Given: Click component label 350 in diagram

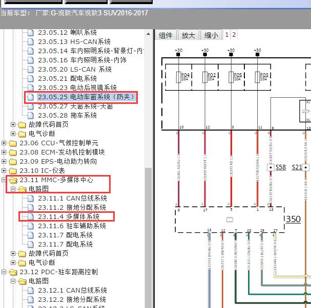Looking at the screenshot, I should point(294,219).
